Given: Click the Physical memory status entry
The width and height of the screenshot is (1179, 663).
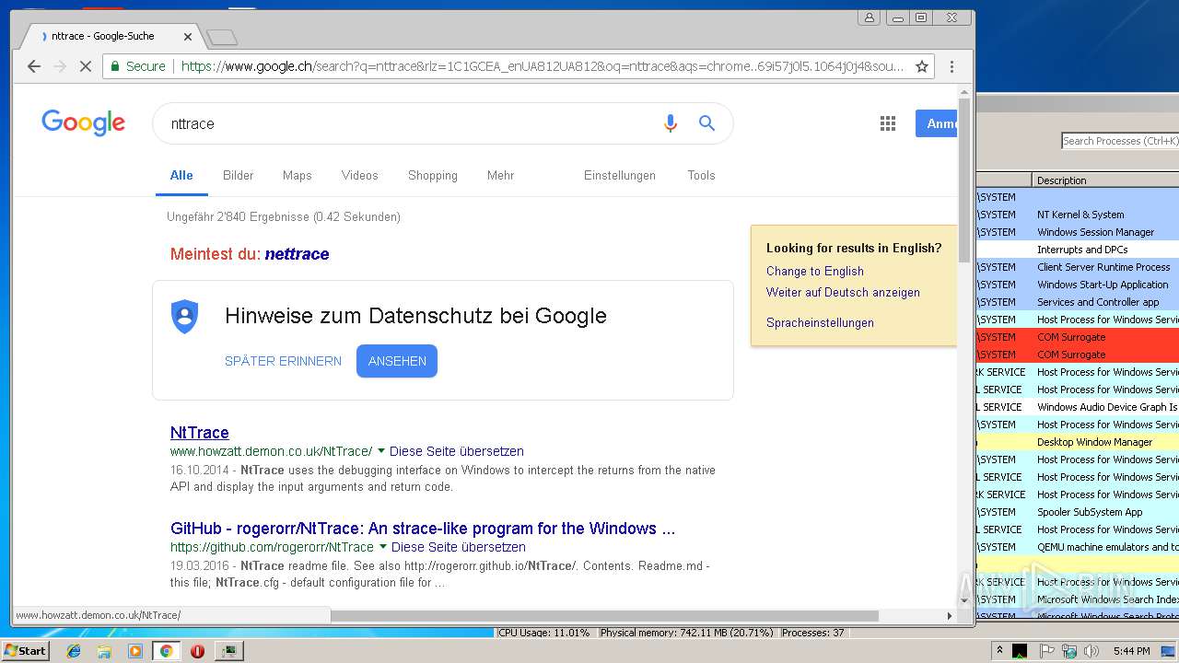Looking at the screenshot, I should pos(687,634).
